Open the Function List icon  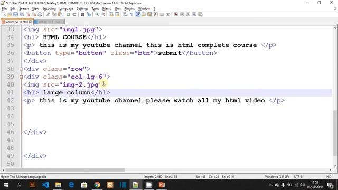156,14
